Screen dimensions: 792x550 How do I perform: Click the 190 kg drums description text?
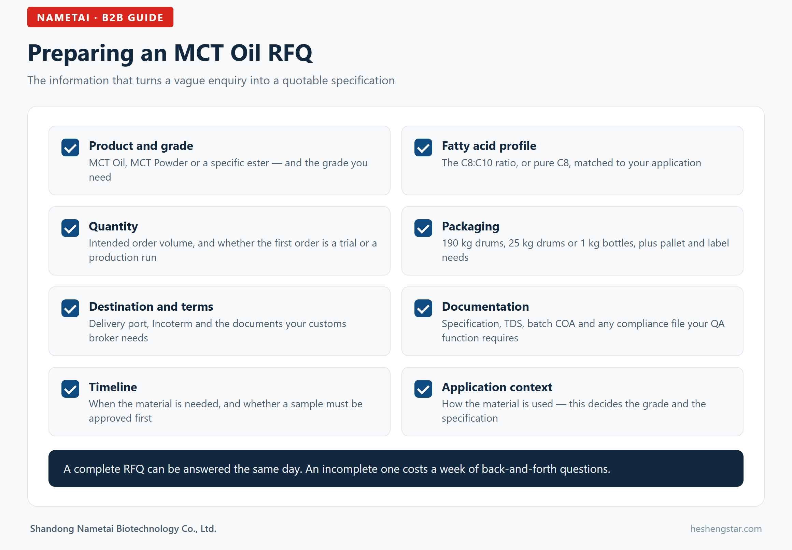tap(585, 250)
